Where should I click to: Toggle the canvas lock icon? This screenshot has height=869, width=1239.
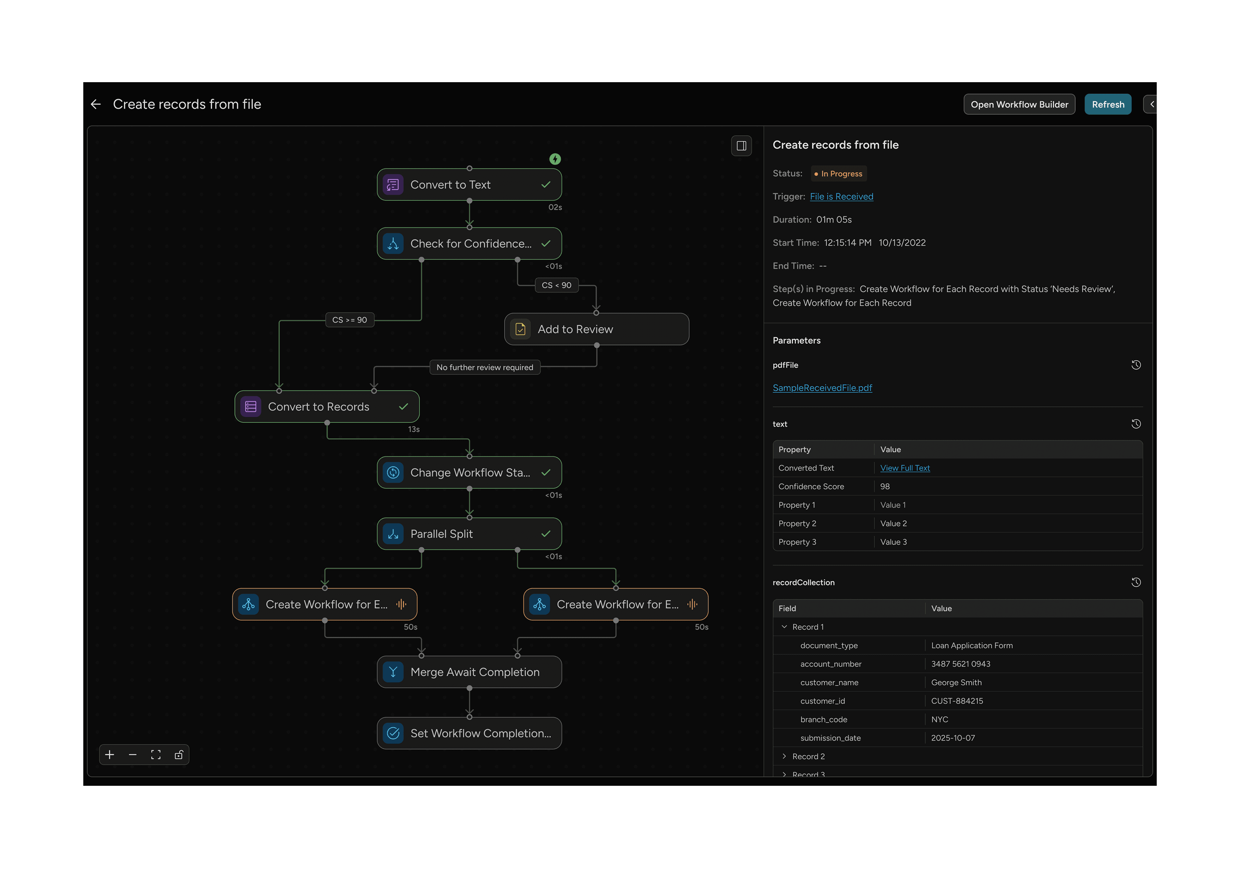click(x=179, y=755)
